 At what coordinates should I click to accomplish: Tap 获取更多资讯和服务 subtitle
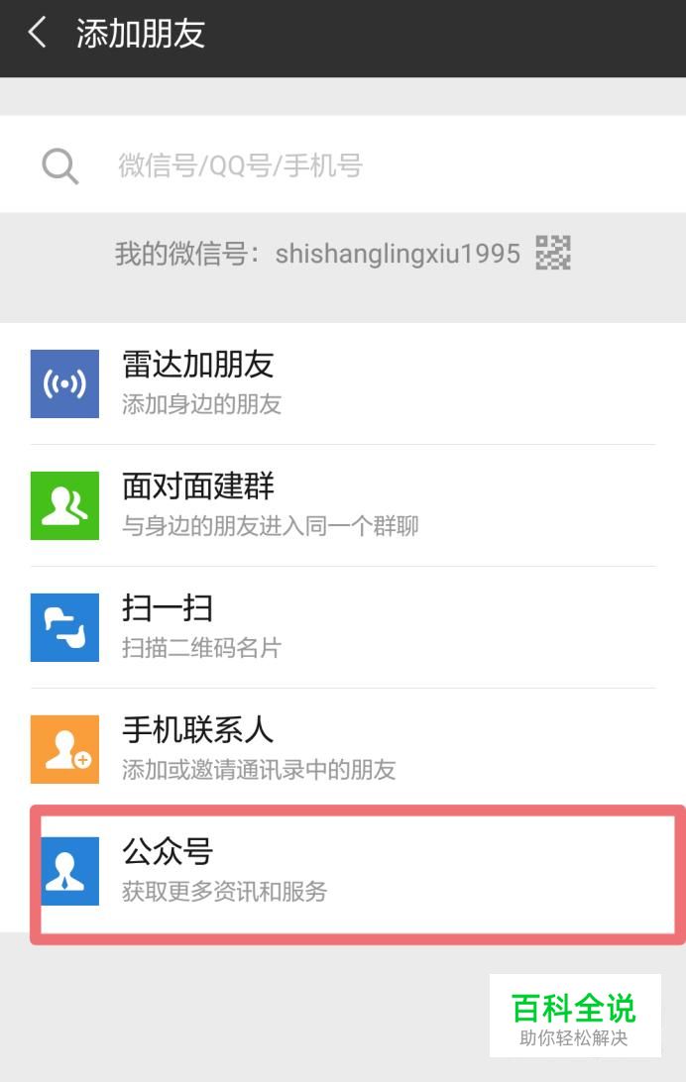[x=224, y=892]
